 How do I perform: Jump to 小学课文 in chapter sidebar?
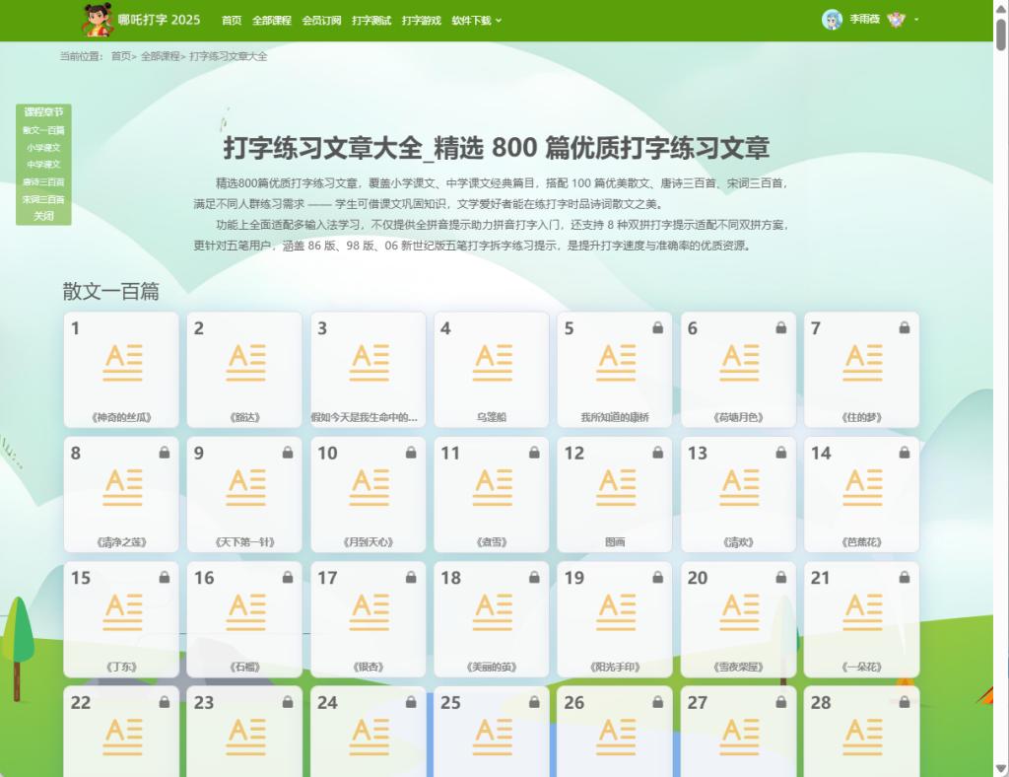(x=43, y=147)
